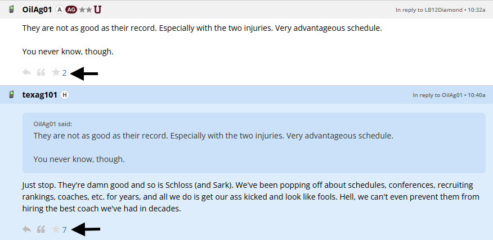
Task: Open texag101 user profile
Action: click(39, 95)
